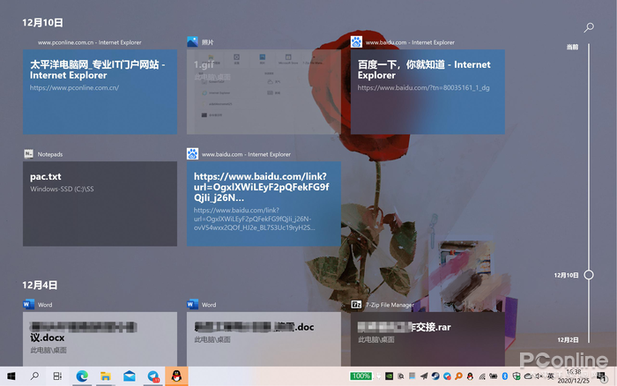Toggle the muted volume speaker icon
Screen dimensions: 617x386
coord(539,376)
